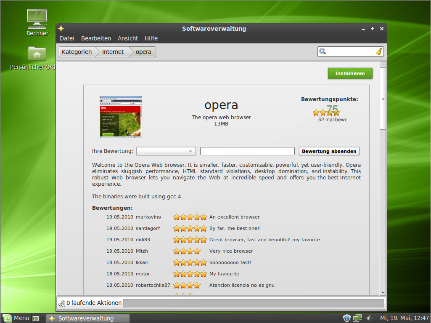Go back to Kategorien breadcrumb
The image size is (431, 323).
point(77,52)
